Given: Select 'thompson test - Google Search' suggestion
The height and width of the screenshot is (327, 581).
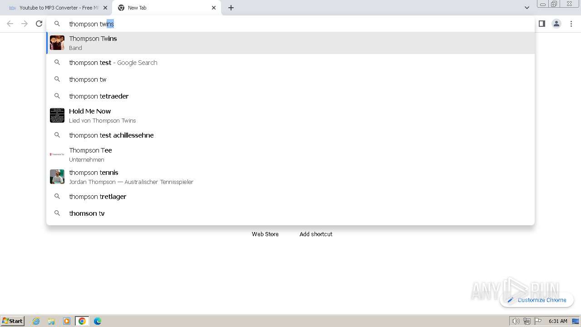Looking at the screenshot, I should (290, 63).
